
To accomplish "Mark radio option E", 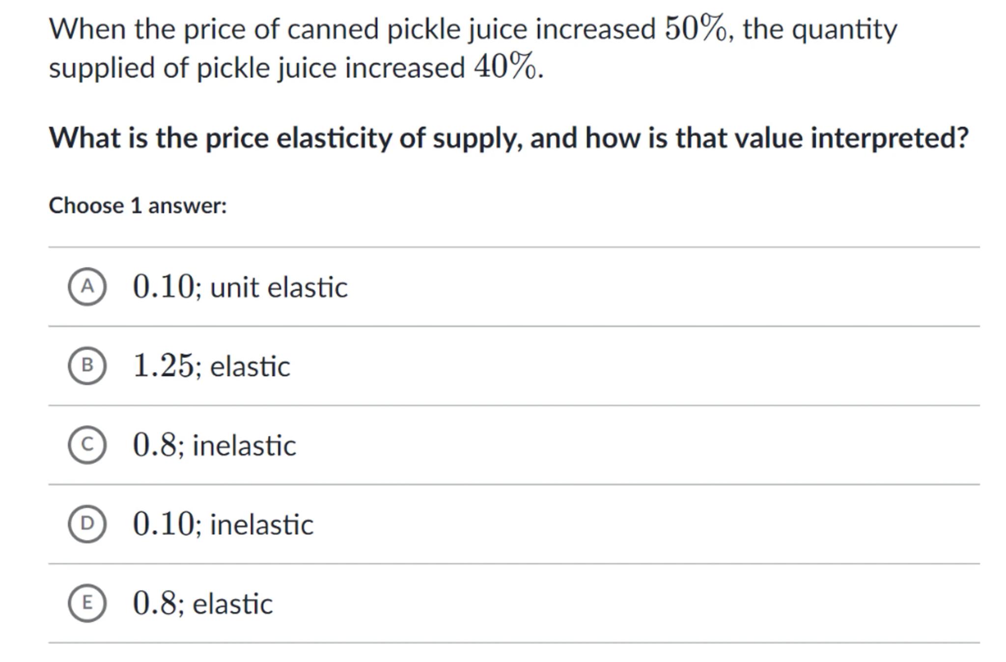I will click(87, 603).
